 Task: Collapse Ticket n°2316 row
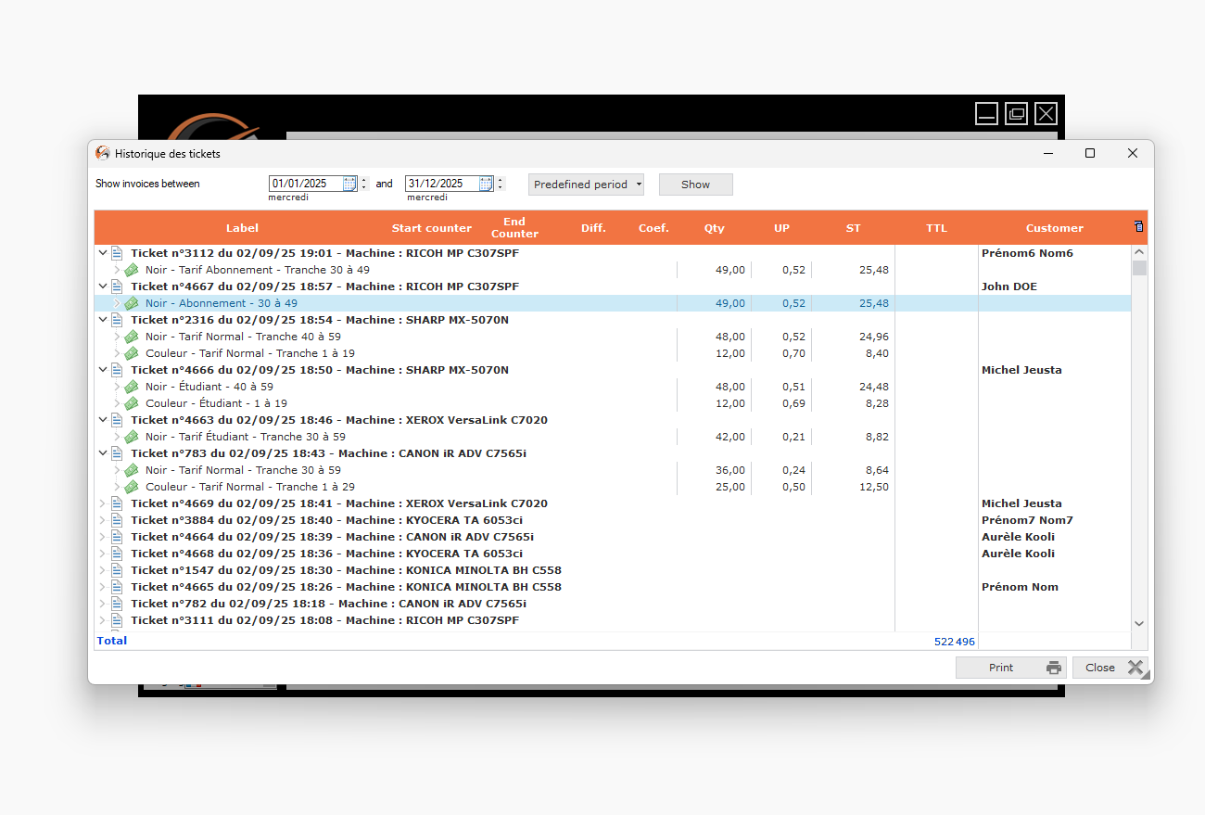point(102,320)
